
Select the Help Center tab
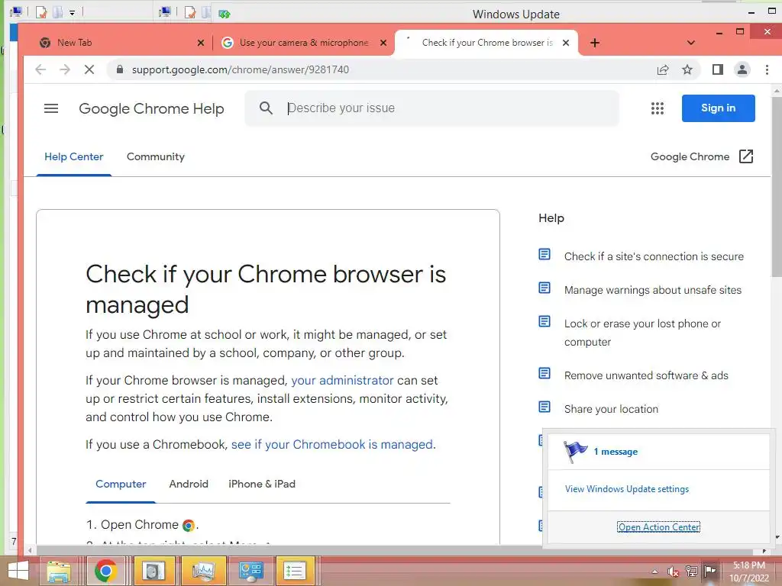coord(74,157)
